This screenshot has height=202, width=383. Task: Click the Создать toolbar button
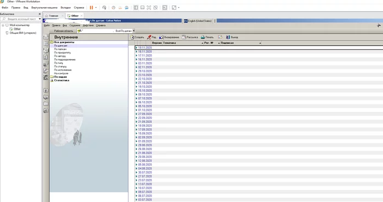point(137,37)
